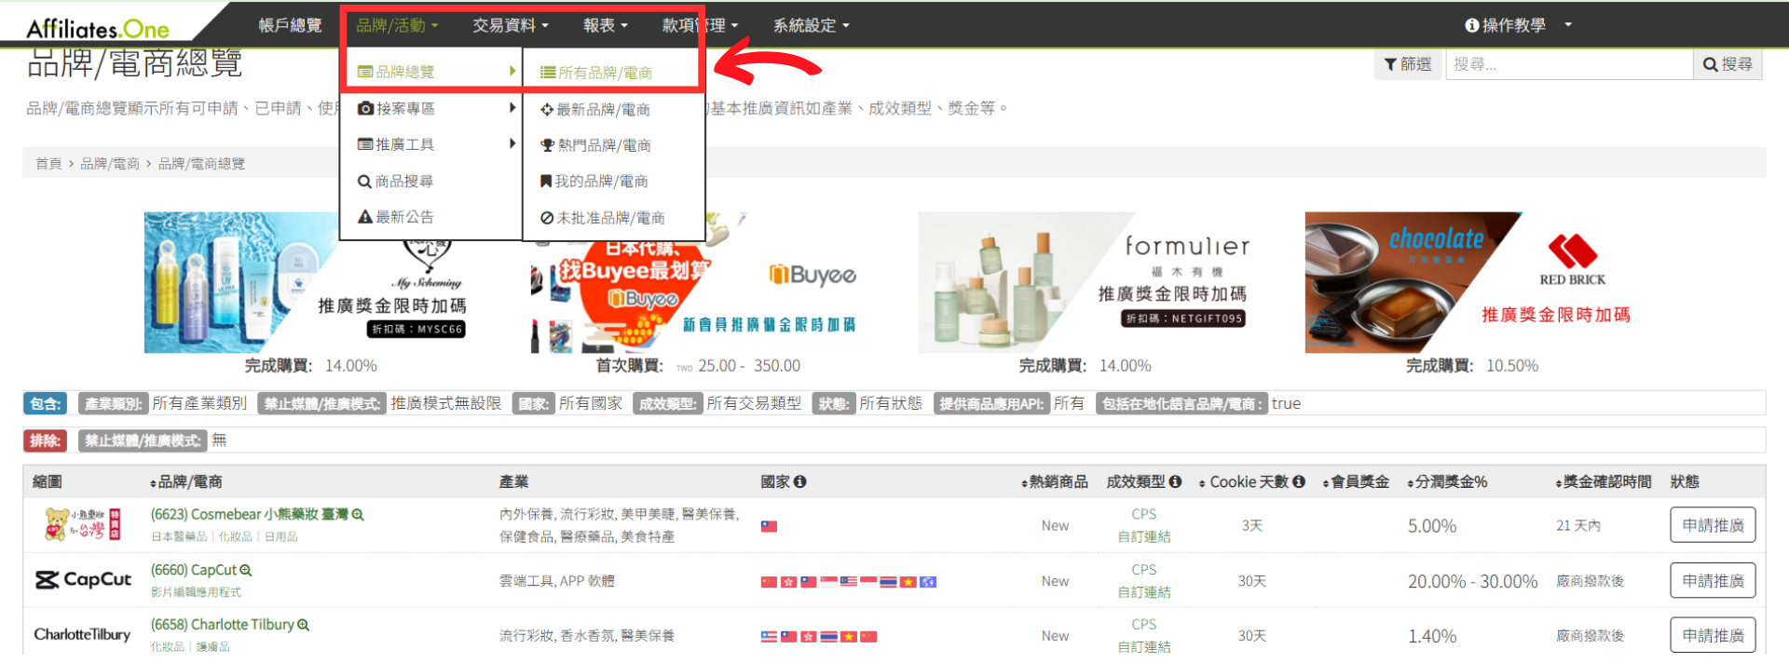This screenshot has width=1789, height=663.
Task: Click 申請推廣 for CapCut row
Action: click(1713, 581)
